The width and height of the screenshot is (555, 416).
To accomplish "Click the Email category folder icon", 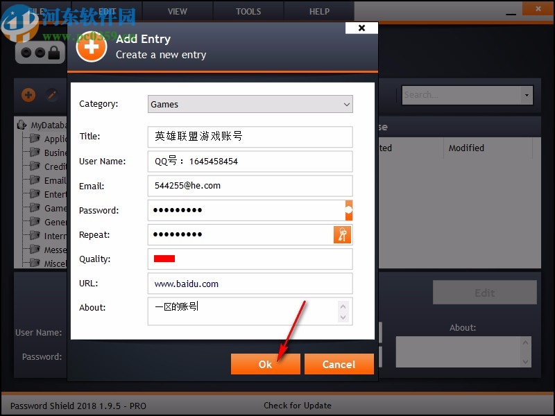I will [34, 180].
